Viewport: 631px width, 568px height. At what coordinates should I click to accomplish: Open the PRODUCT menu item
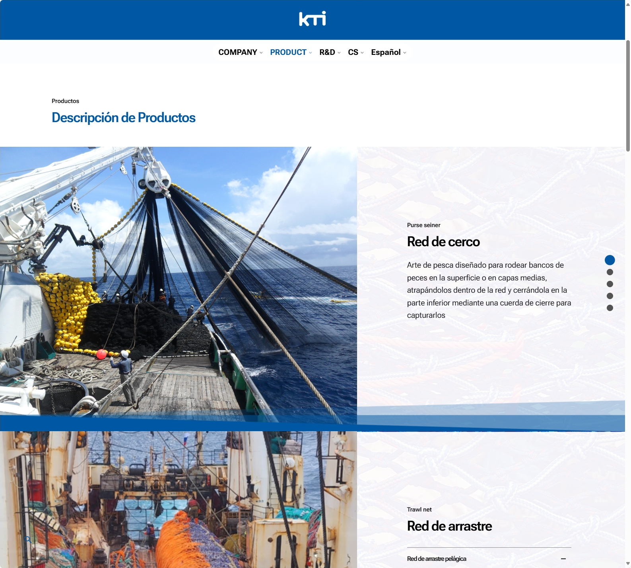coord(288,53)
